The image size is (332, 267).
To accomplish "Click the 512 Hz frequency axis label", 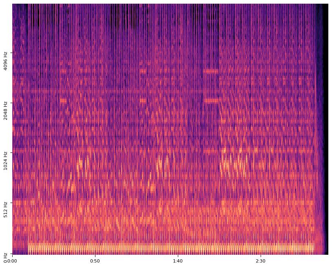I will 5,210.
